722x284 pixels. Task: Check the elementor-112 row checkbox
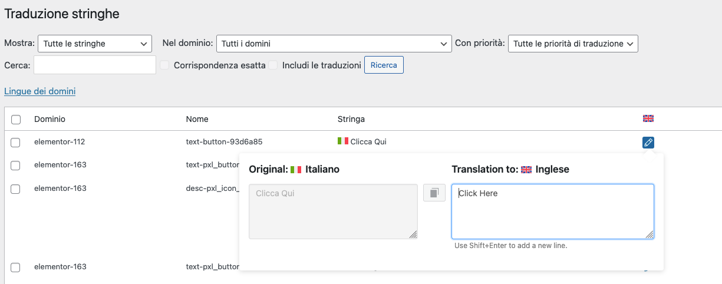tap(16, 142)
